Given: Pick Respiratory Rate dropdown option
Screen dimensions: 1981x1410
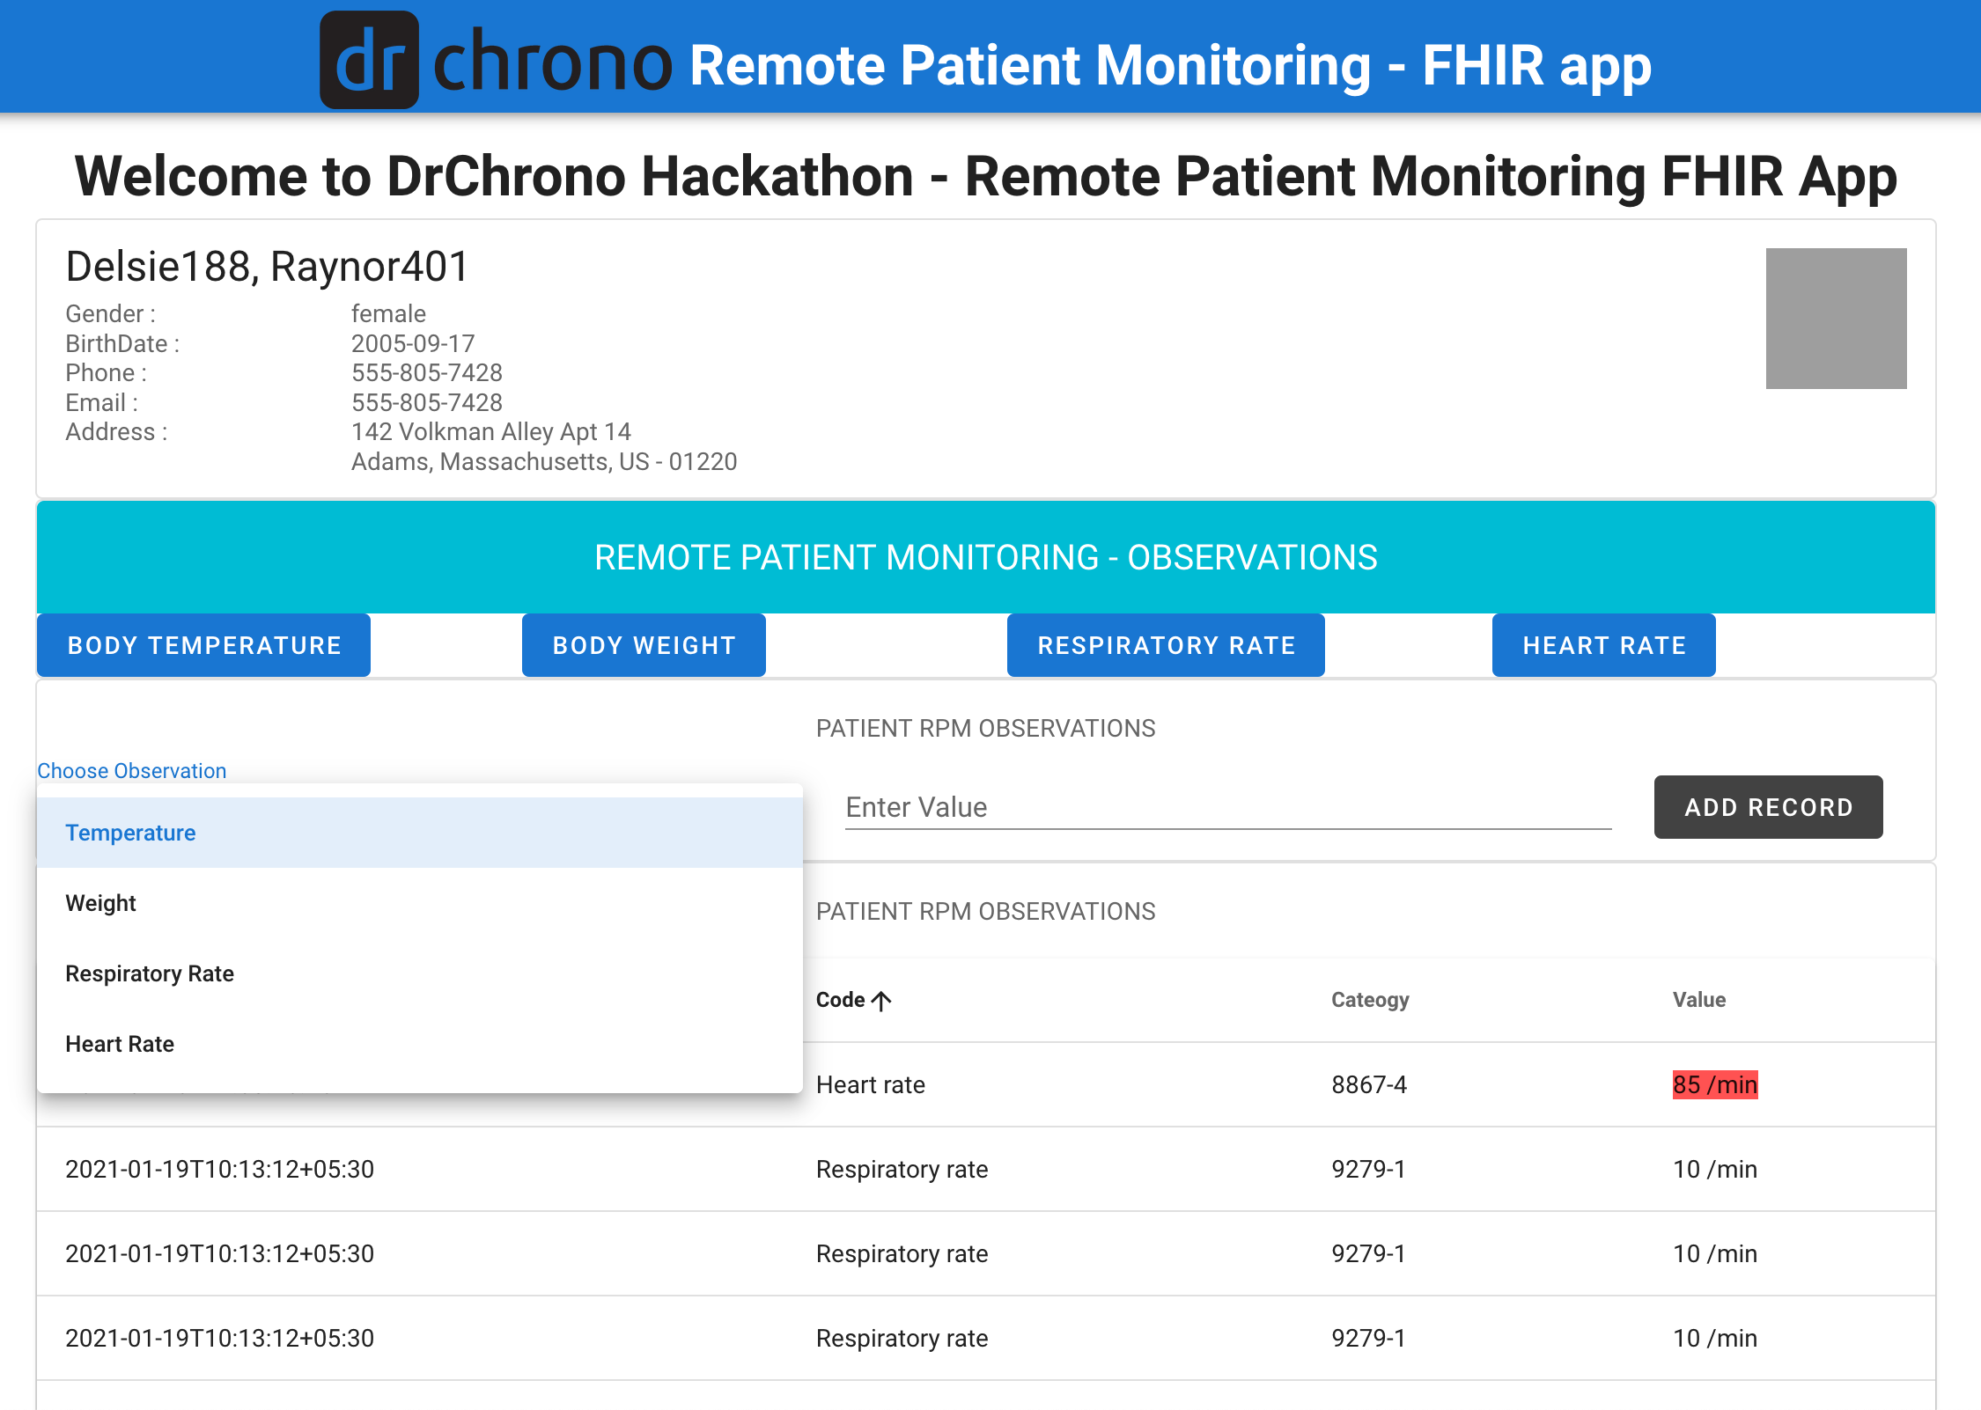Looking at the screenshot, I should pos(420,973).
